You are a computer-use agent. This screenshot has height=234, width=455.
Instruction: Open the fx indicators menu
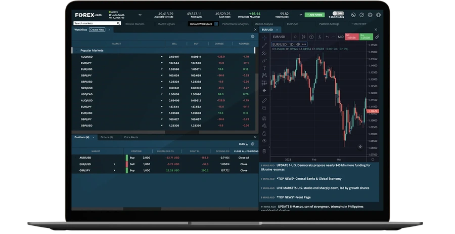[320, 37]
